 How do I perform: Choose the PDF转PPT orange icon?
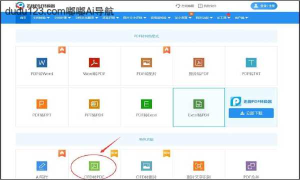coord(41,104)
